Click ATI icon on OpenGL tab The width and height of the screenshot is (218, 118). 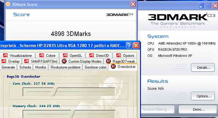click(65, 55)
